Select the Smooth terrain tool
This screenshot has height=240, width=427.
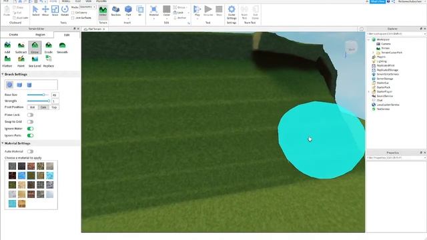62,47
